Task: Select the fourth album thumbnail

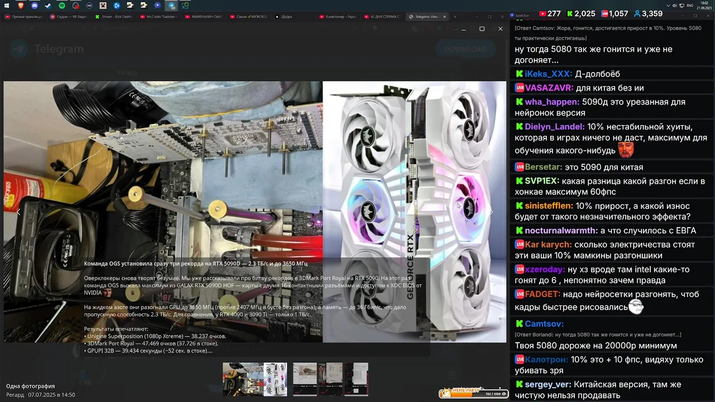Action: click(356, 379)
